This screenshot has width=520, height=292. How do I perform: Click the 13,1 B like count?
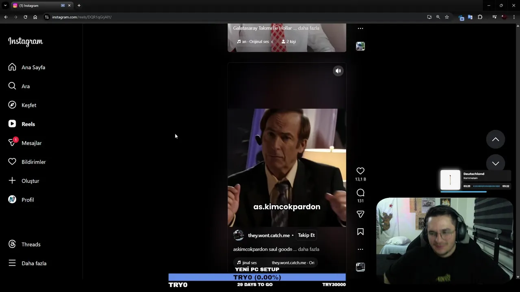click(x=360, y=179)
